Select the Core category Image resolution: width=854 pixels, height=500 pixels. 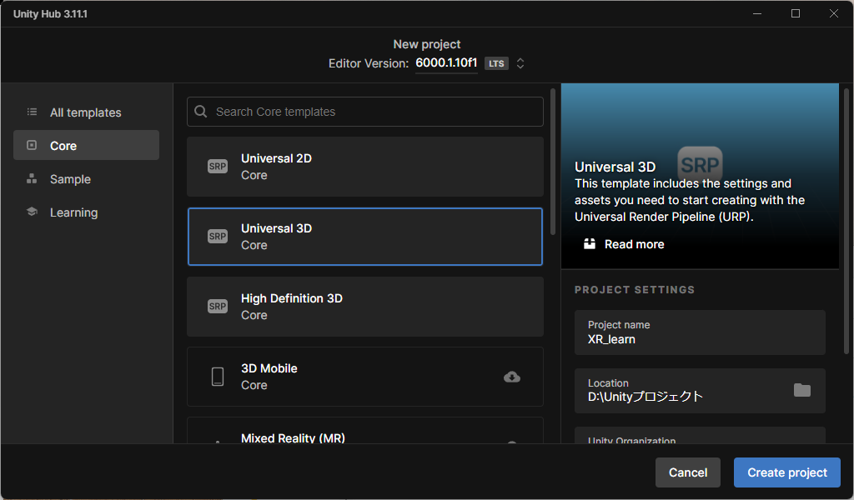click(x=86, y=145)
